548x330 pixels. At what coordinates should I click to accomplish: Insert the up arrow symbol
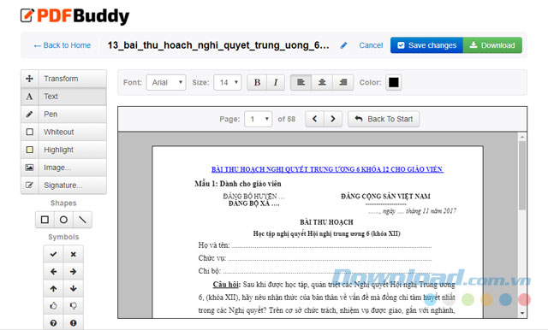(53, 288)
